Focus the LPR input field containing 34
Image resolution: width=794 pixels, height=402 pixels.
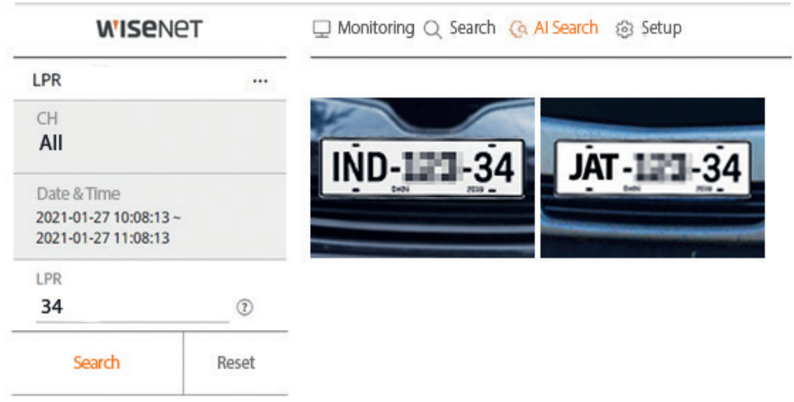[x=132, y=307]
